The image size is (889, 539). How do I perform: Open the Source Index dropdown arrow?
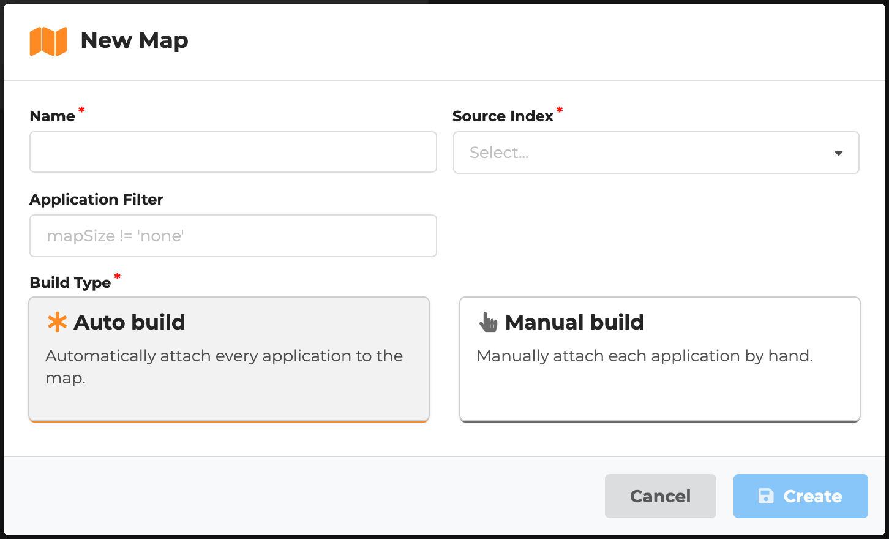pyautogui.click(x=838, y=153)
